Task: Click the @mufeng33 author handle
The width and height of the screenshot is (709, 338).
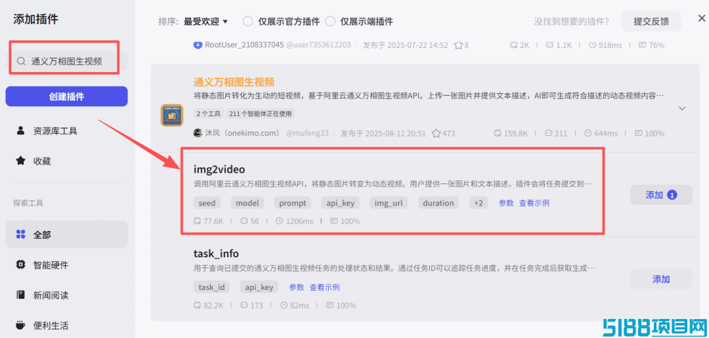Action: [307, 133]
